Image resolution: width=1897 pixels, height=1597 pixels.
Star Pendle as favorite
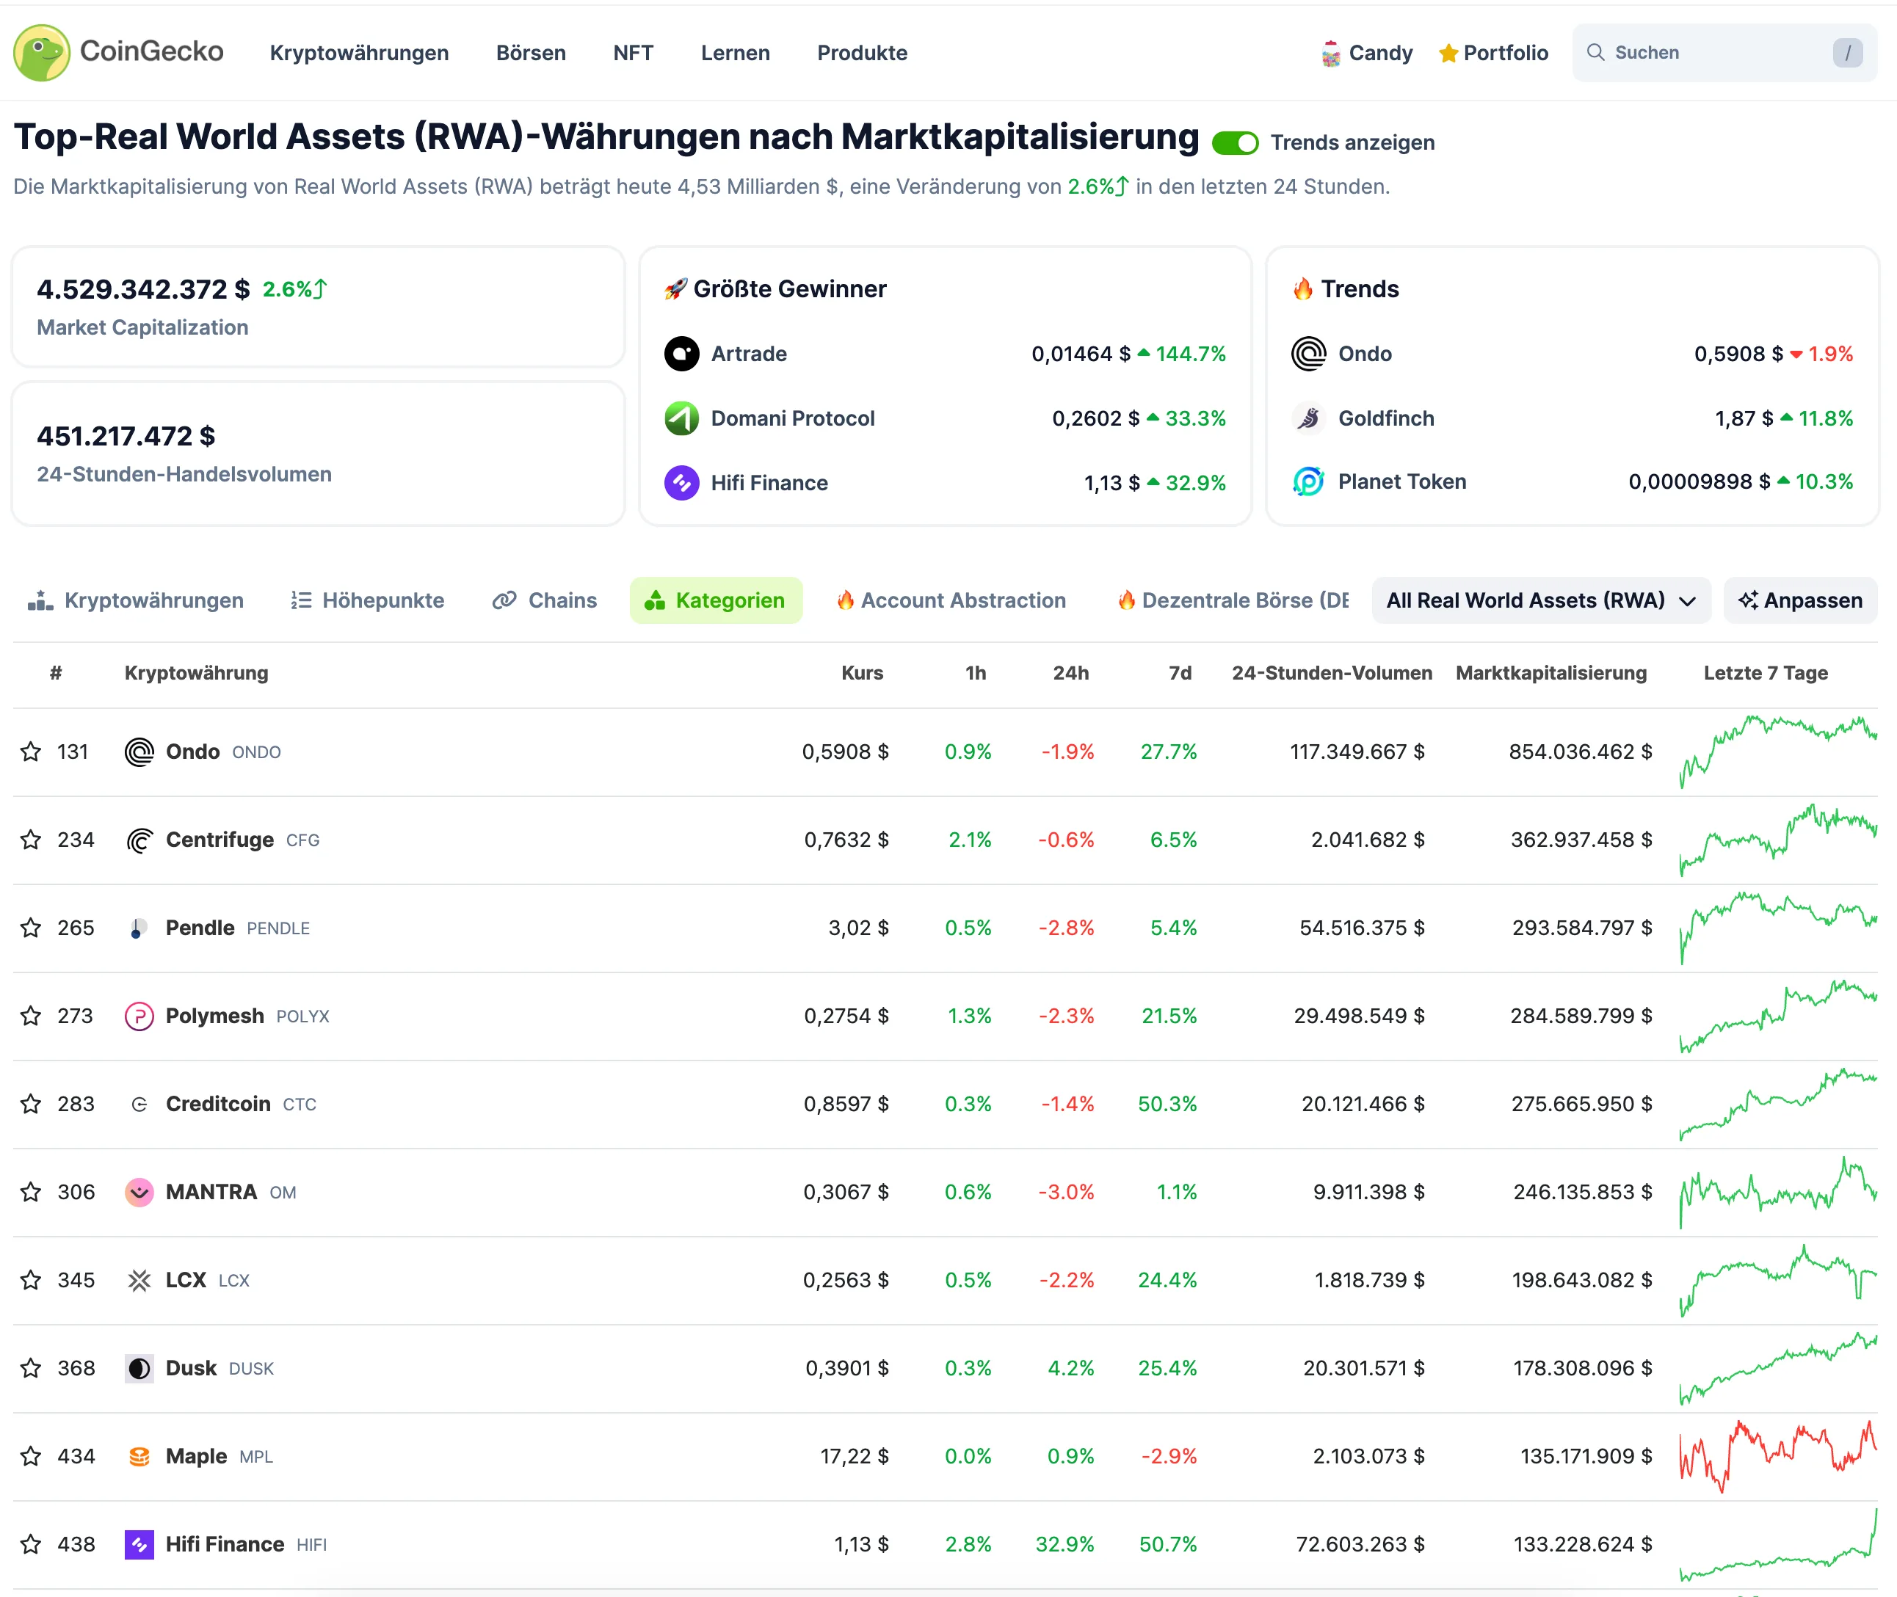31,927
